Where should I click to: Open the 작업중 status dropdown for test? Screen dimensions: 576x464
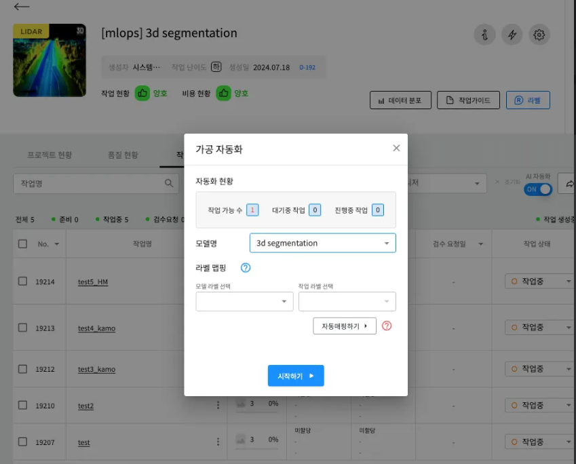[x=540, y=442]
